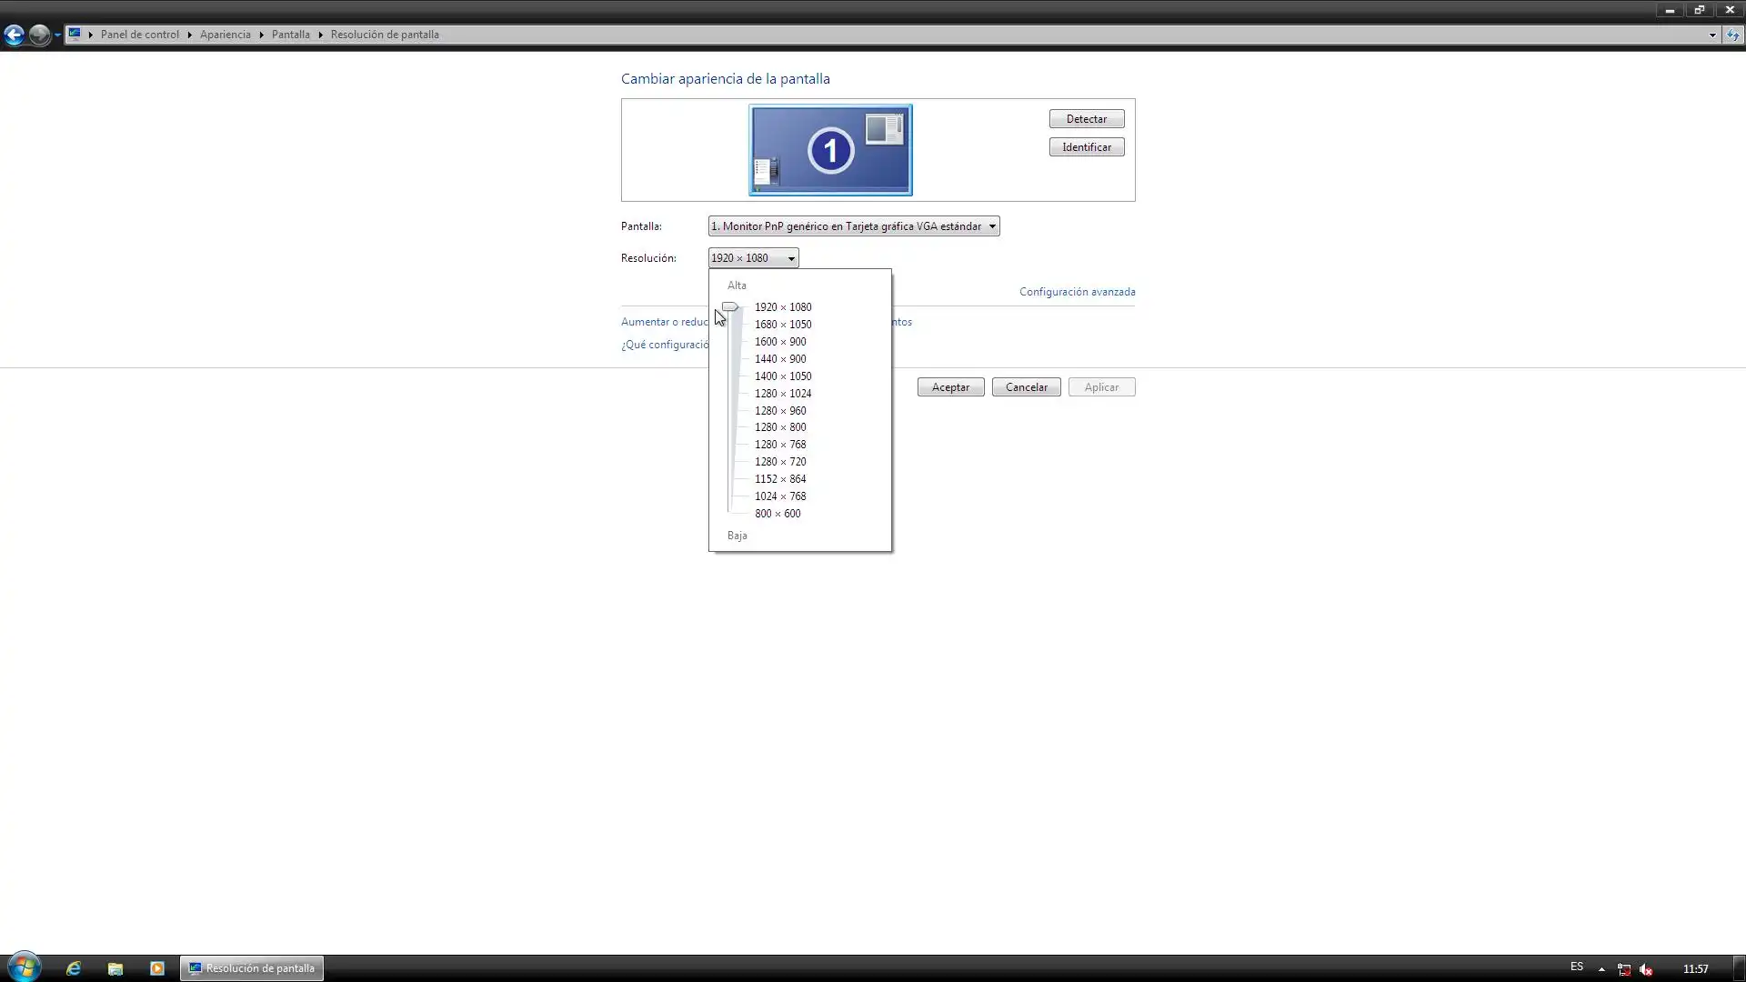Screen dimensions: 1746x982
Task: Collapse the Resolución 1920 × 1080 dropdown
Action: point(753,258)
